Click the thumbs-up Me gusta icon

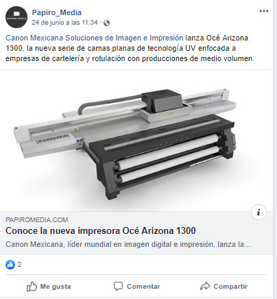coord(32,287)
